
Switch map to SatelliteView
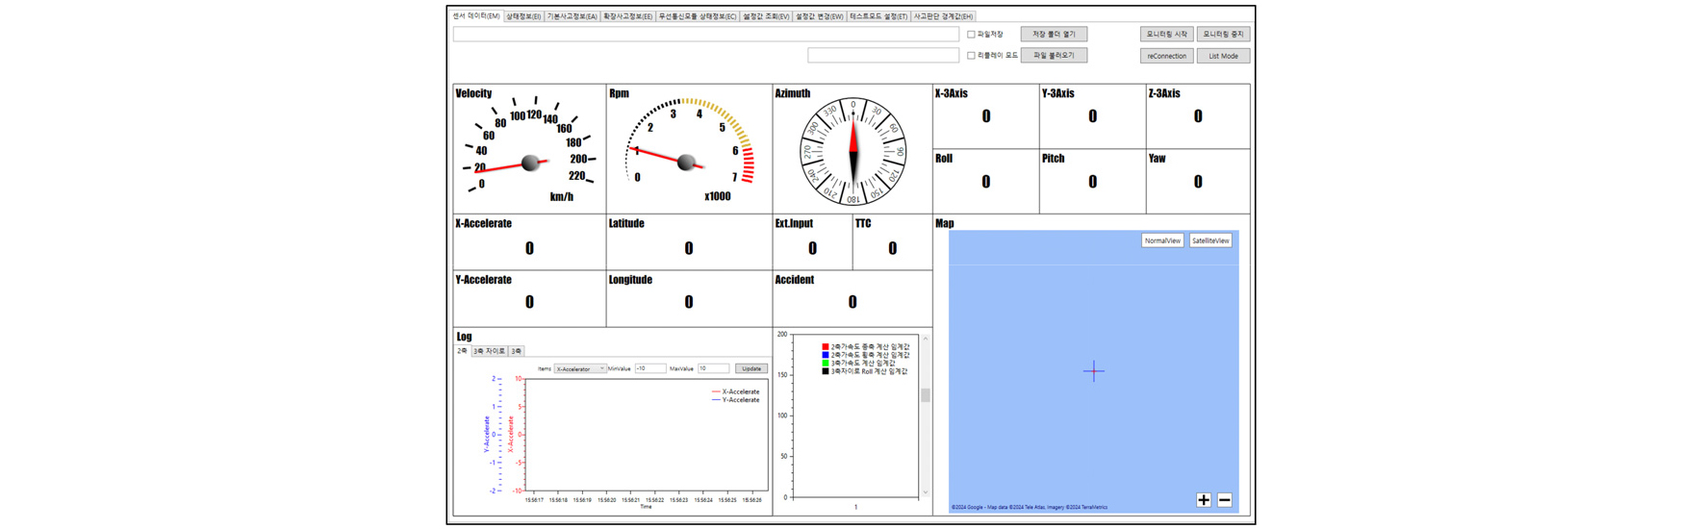(x=1209, y=240)
